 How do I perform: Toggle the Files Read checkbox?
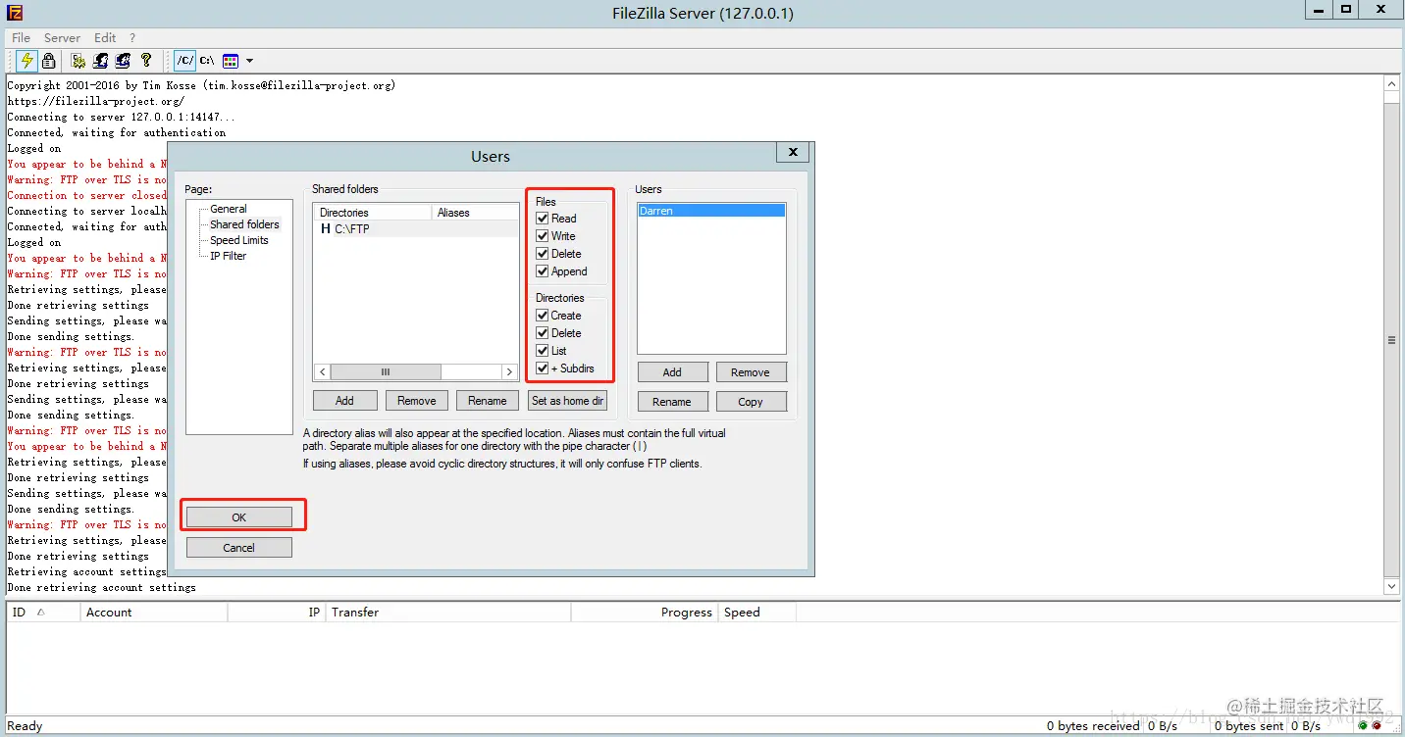[x=543, y=219]
